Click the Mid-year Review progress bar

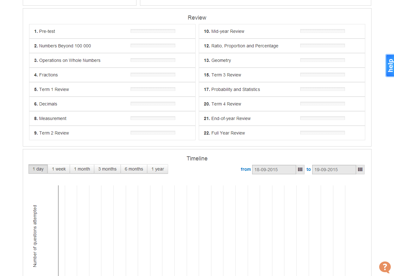pyautogui.click(x=322, y=31)
